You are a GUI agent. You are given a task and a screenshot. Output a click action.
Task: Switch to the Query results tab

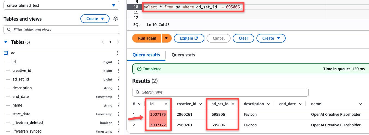(x=146, y=55)
